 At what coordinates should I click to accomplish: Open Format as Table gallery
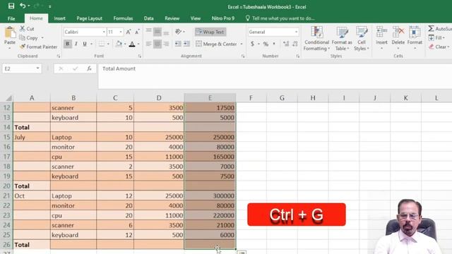[x=342, y=38]
